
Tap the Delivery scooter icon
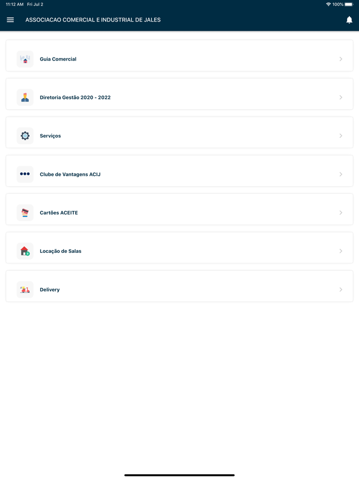(25, 290)
